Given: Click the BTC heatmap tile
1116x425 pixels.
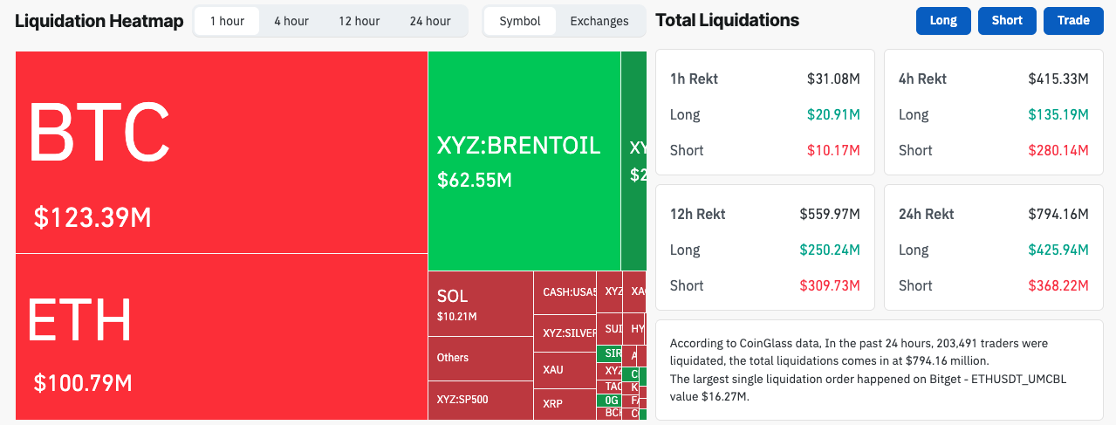Looking at the screenshot, I should click(x=222, y=153).
